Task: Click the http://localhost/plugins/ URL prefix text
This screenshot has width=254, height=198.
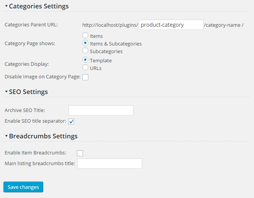Action: (110, 25)
